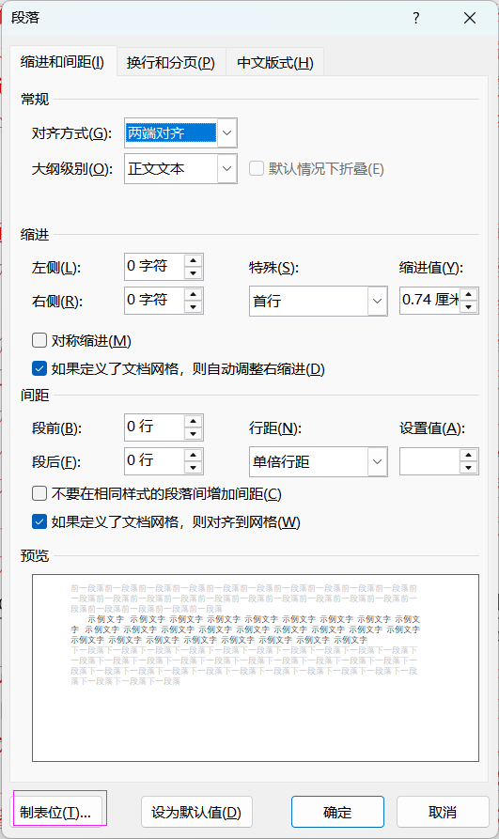Enable 不要在相同样式的段落间增加间距 checkbox
This screenshot has width=499, height=839.
pyautogui.click(x=39, y=493)
